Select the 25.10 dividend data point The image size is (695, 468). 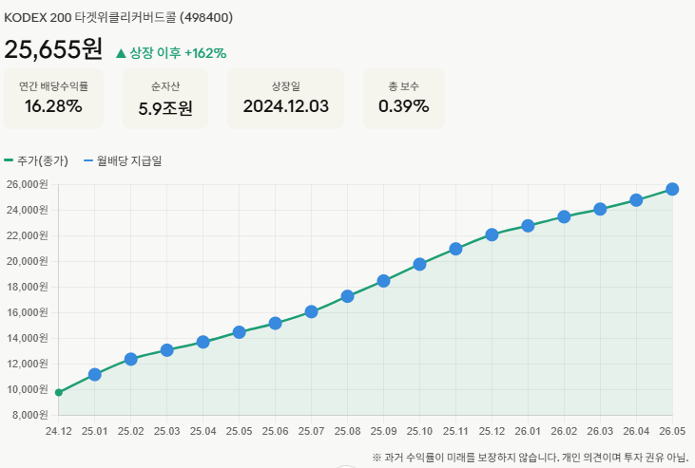(x=419, y=264)
